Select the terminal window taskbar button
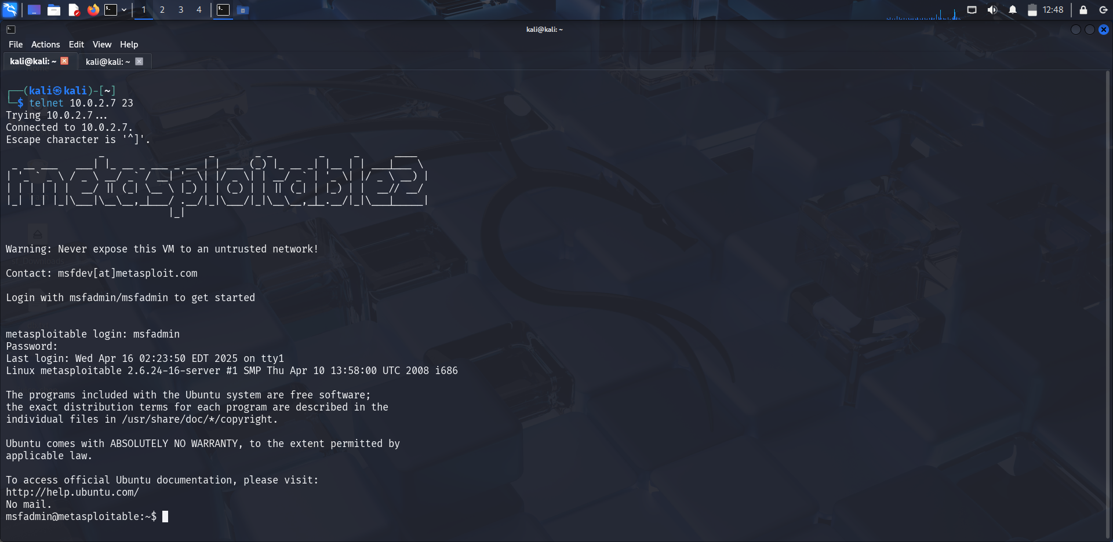Viewport: 1113px width, 542px height. click(223, 10)
